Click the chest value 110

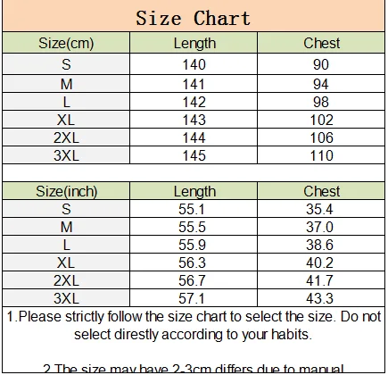[322, 155]
